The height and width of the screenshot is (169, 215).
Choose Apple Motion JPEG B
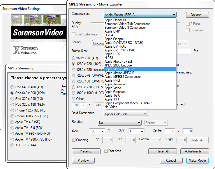pos(140,73)
